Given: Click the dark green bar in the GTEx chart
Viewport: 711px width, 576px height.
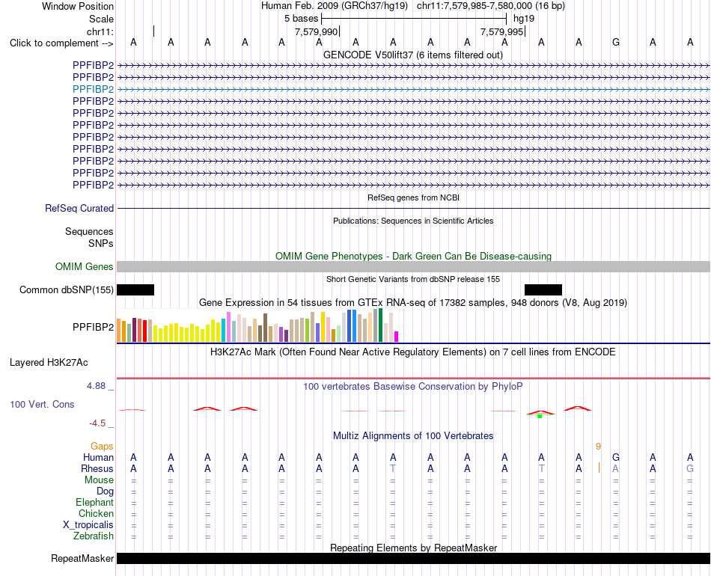Looking at the screenshot, I should (x=380, y=325).
